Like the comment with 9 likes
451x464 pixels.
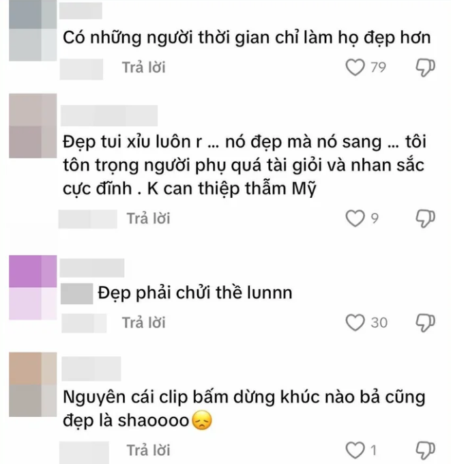point(355,218)
